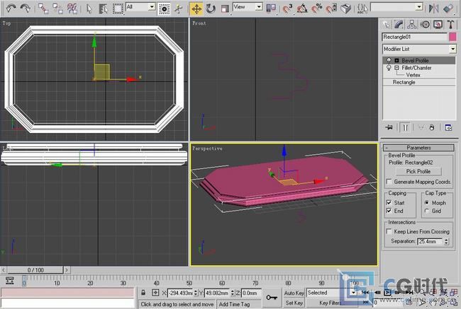Screen dimensions: 461x309
Task: Toggle the Percent Snap icon
Action: coord(317,8)
